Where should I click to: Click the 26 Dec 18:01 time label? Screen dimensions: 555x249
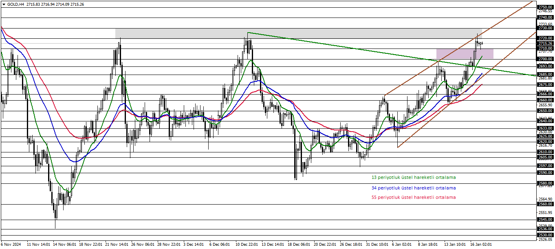pyautogui.click(x=352, y=245)
